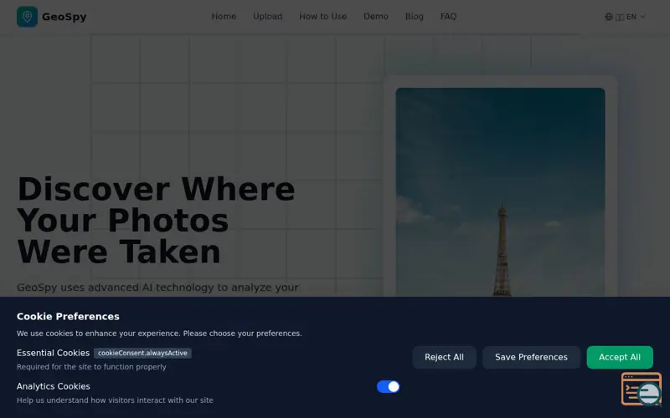The height and width of the screenshot is (418, 670).
Task: Toggle the Analytics Cookies switch
Action: click(x=388, y=387)
